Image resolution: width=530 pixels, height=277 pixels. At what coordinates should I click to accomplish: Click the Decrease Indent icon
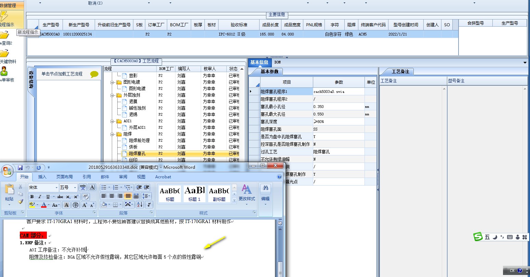[x=138, y=187]
